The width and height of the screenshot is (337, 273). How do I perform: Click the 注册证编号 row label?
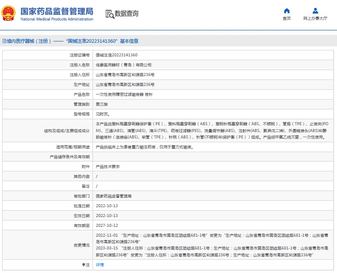[x=79, y=55]
